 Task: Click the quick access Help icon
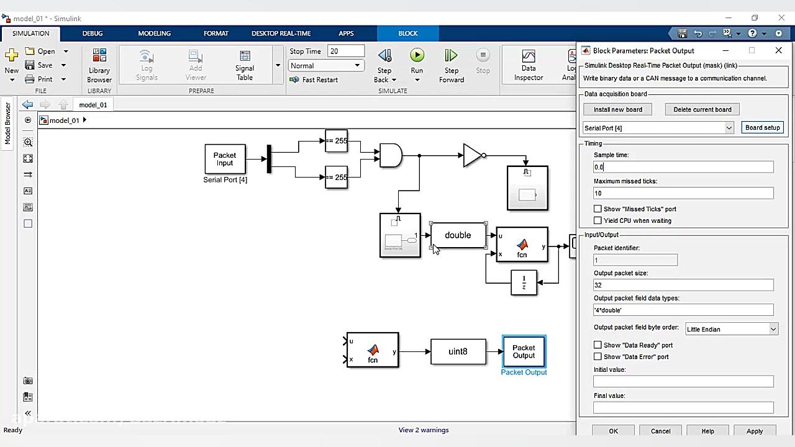[x=752, y=34]
